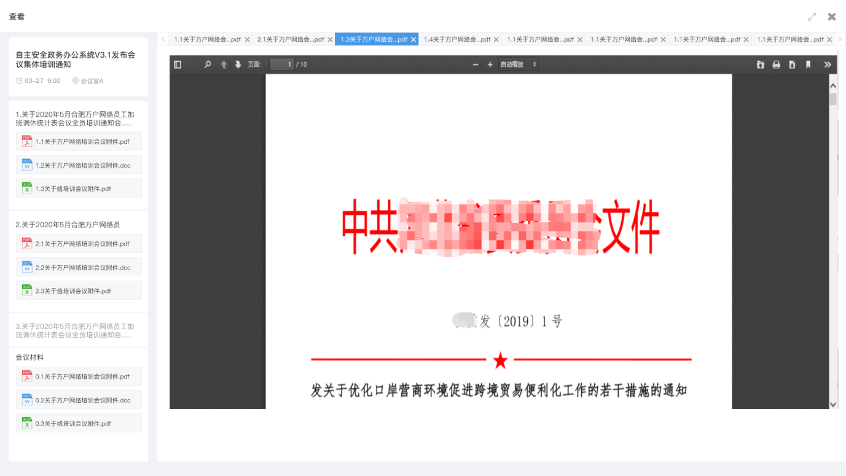The image size is (846, 476).
Task: Zoom in the PDF document
Action: (490, 64)
